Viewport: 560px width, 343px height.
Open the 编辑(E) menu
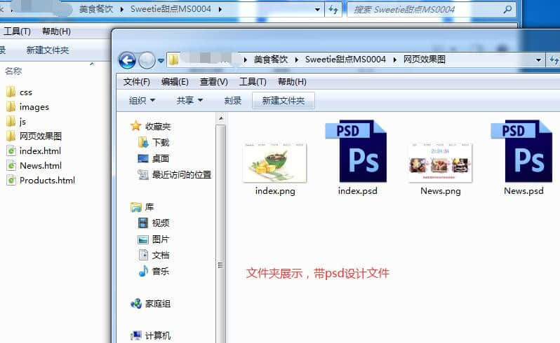click(175, 82)
